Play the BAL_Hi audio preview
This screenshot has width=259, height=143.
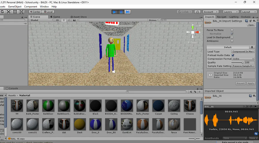pos(256,107)
